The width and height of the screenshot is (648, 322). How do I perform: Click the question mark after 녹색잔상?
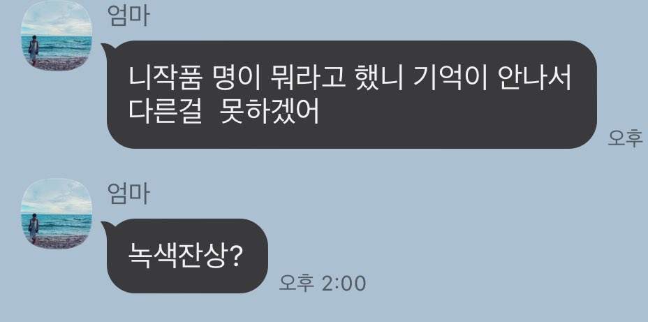point(235,258)
